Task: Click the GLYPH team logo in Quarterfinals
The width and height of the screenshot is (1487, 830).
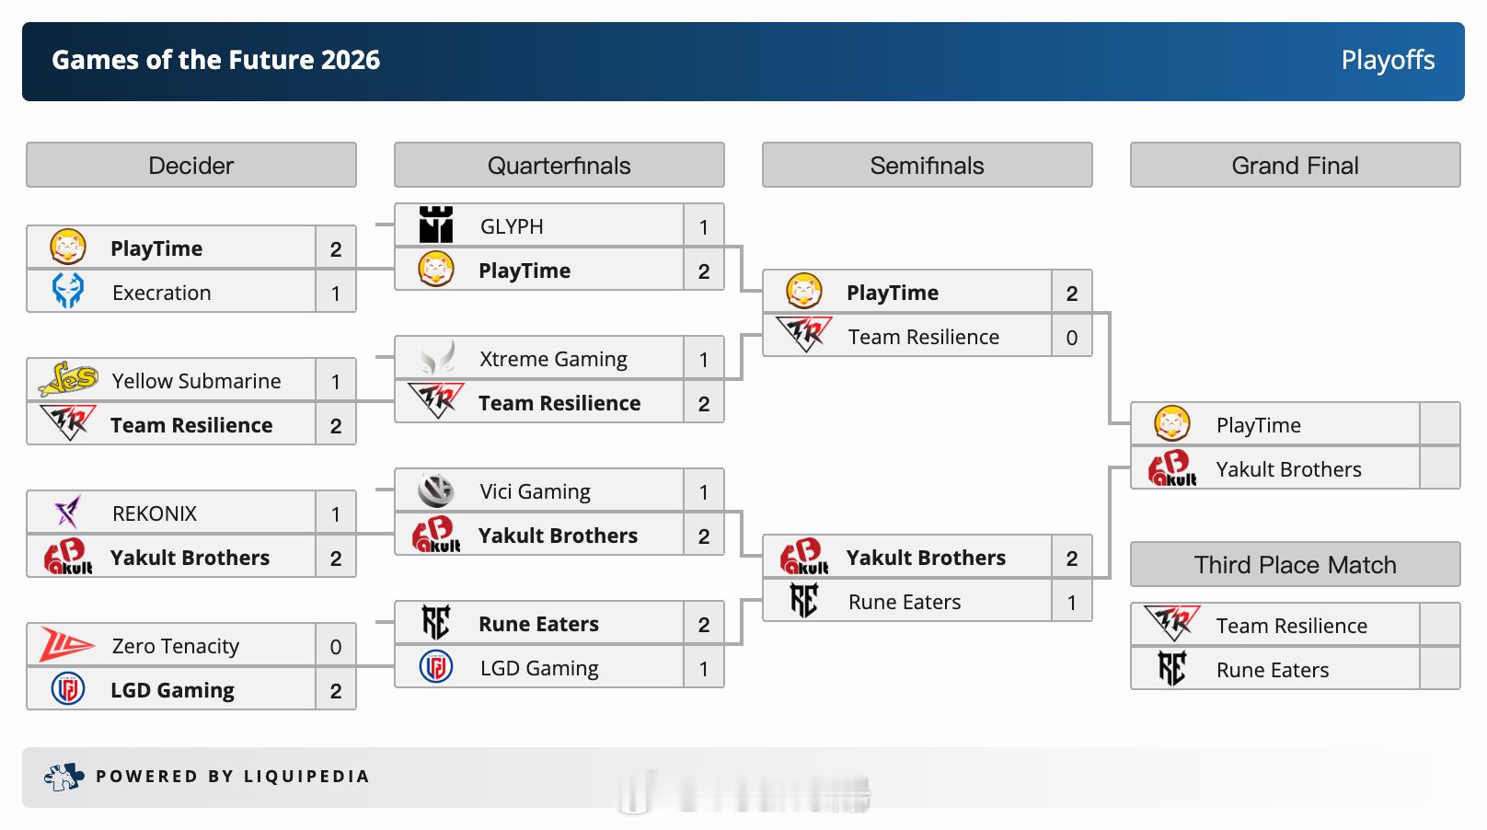Action: [436, 225]
